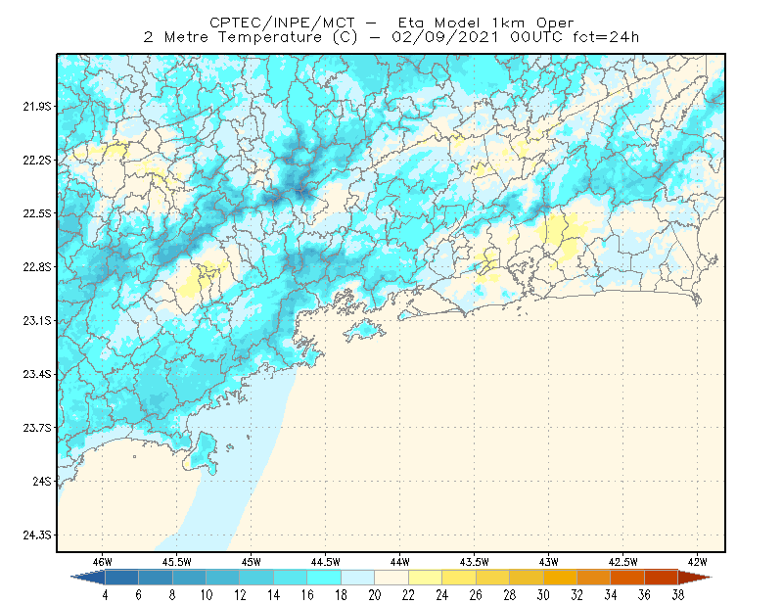Pick the orange colorbar segment between 32 and 34
The height and width of the screenshot is (605, 783).
coord(594,578)
